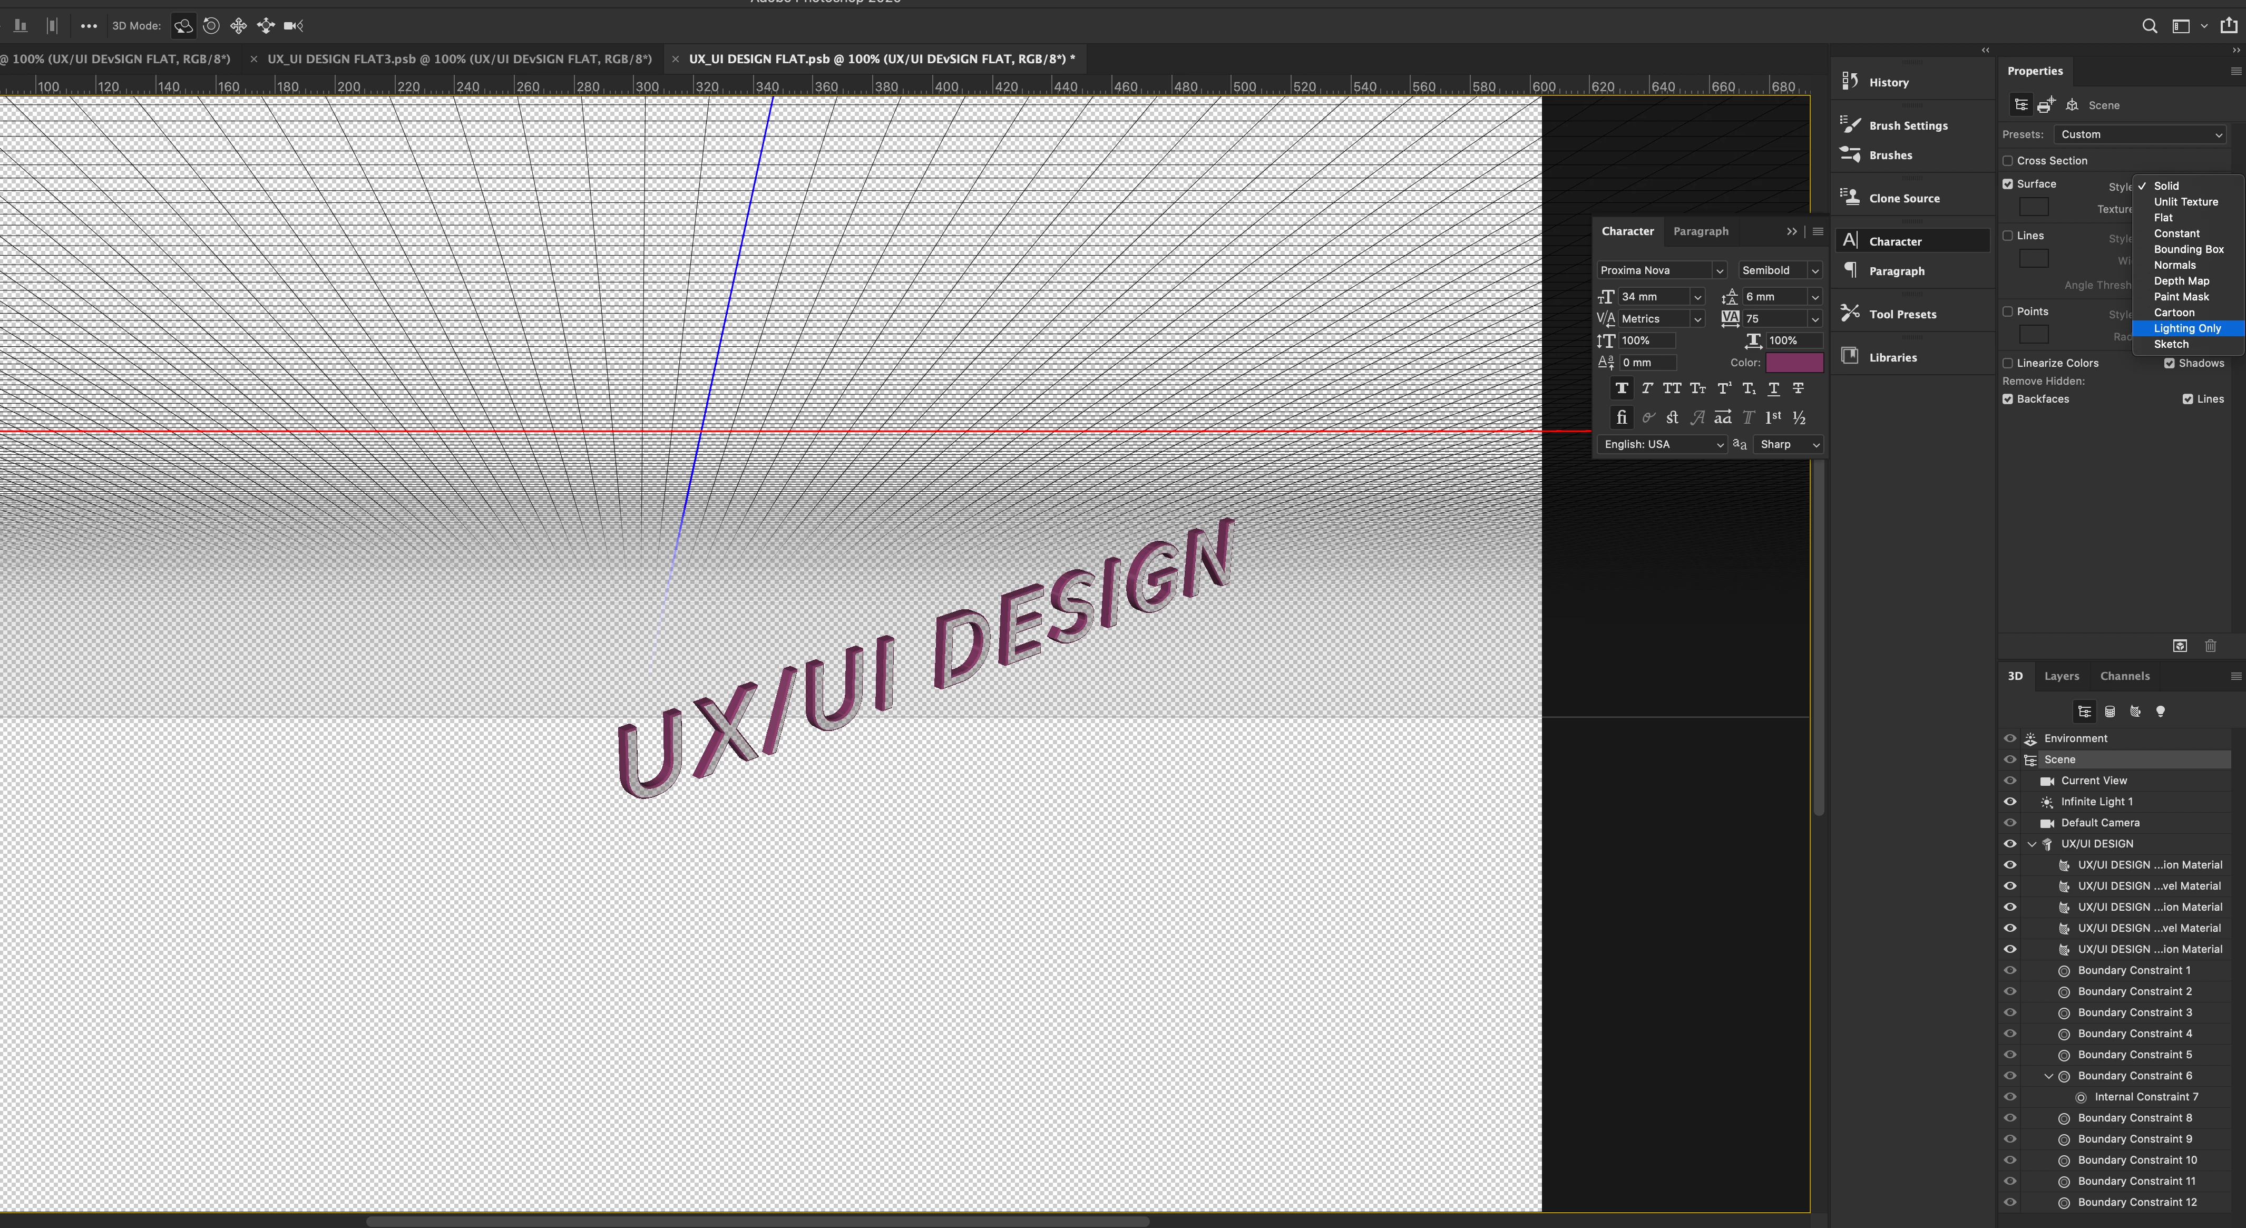Open the Clone Source panel
The width and height of the screenshot is (2246, 1228).
[1903, 198]
